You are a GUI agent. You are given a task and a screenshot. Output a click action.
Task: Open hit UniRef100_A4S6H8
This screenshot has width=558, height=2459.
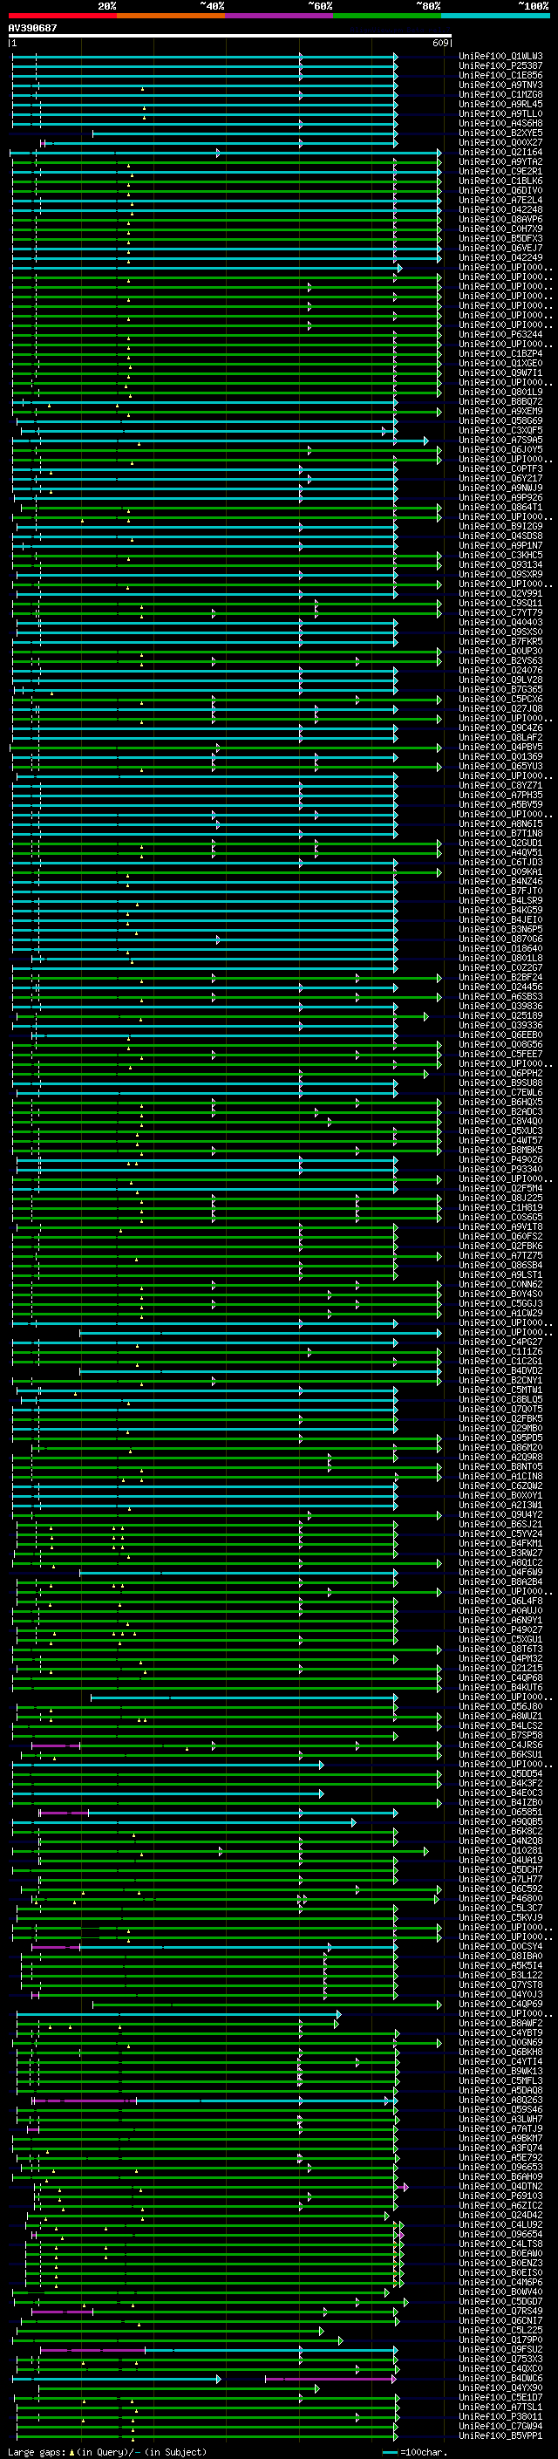pyautogui.click(x=500, y=123)
